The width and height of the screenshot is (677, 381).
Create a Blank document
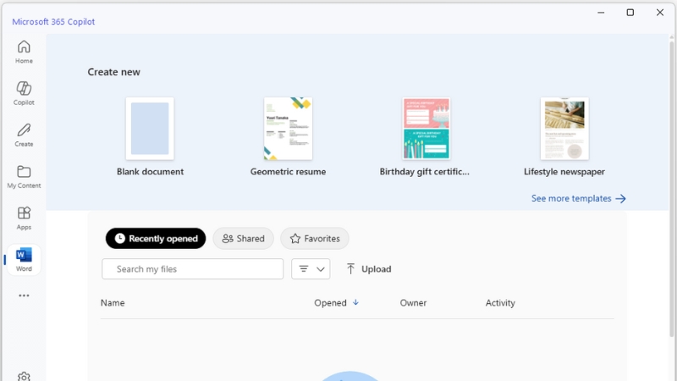150,137
